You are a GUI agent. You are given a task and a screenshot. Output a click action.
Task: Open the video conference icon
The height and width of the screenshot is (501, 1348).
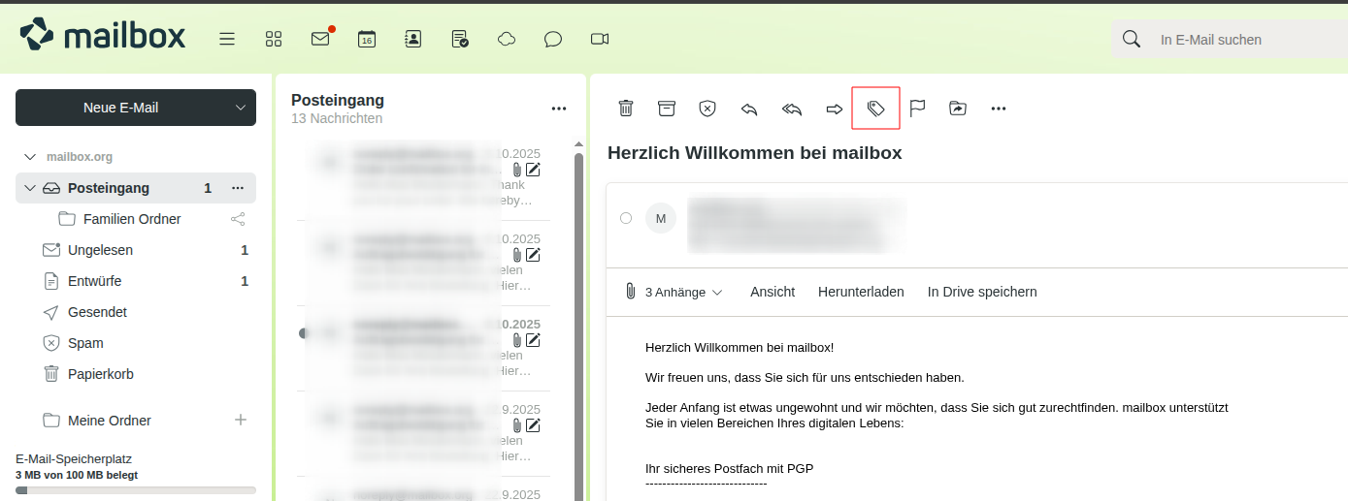tap(600, 39)
